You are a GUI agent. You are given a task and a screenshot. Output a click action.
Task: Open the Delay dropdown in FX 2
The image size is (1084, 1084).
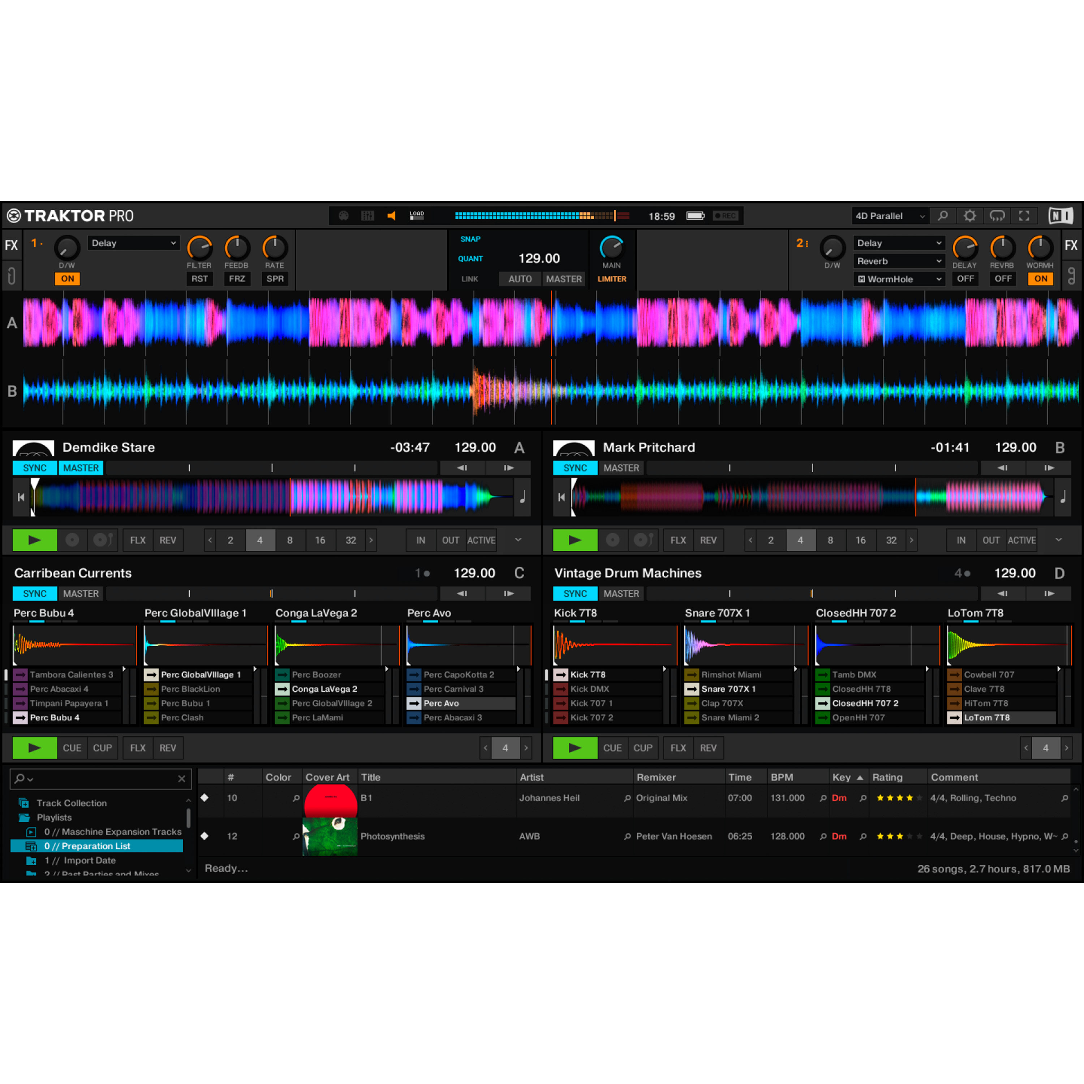click(x=899, y=243)
